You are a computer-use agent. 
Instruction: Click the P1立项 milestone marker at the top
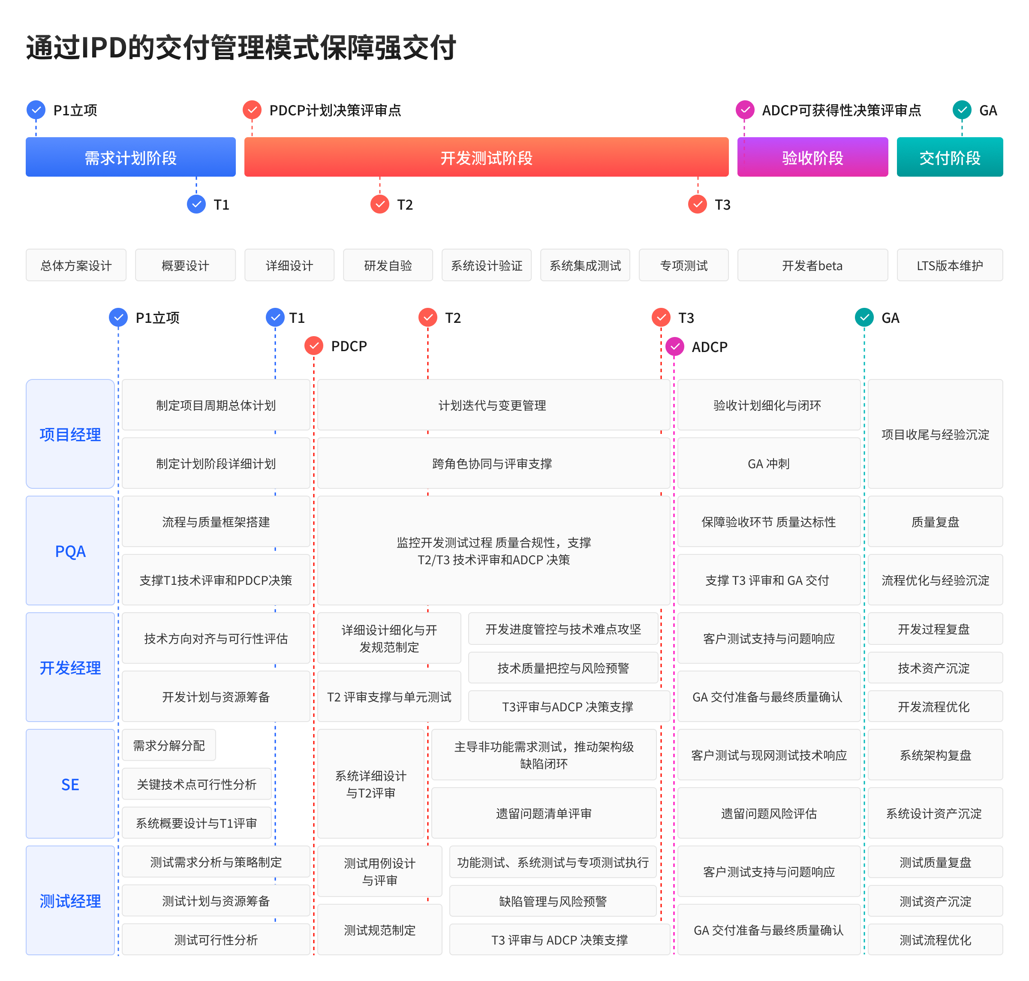point(36,110)
